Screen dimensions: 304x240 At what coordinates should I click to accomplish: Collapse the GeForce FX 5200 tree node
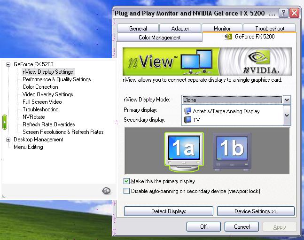8,64
